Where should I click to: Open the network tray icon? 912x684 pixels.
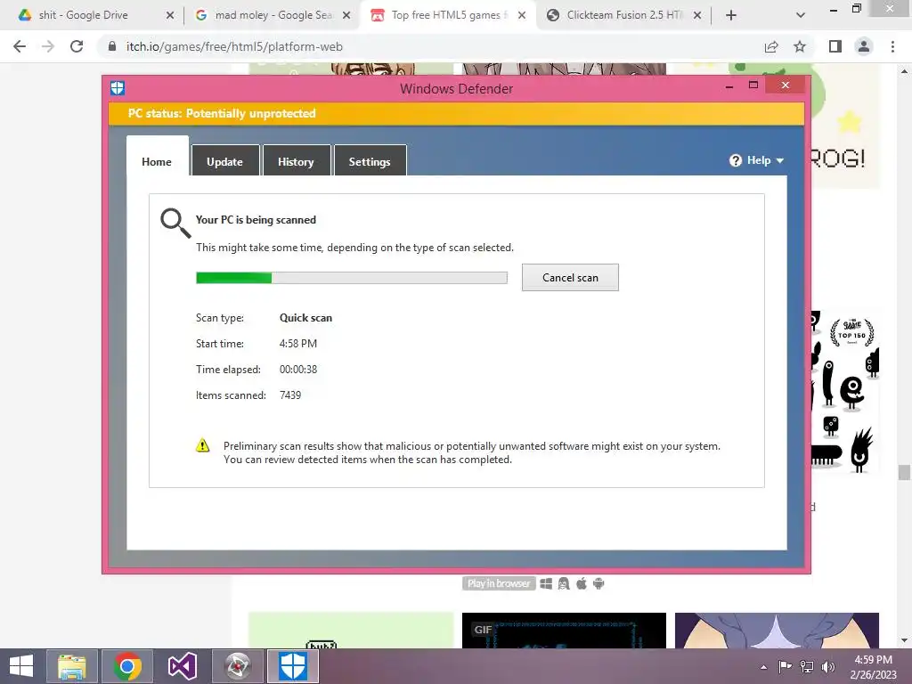coord(807,666)
